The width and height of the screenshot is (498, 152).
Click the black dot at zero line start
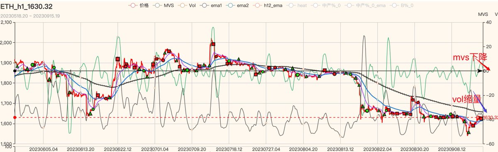click(x=15, y=71)
